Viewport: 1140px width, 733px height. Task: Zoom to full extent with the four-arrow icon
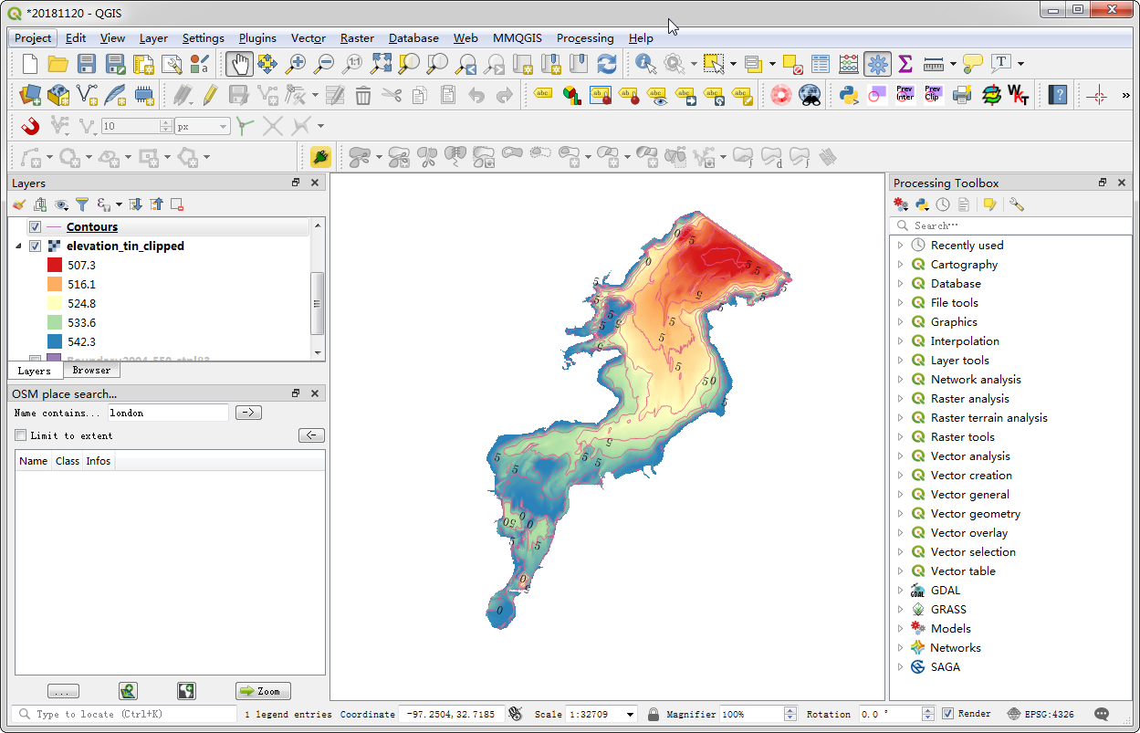pyautogui.click(x=381, y=63)
